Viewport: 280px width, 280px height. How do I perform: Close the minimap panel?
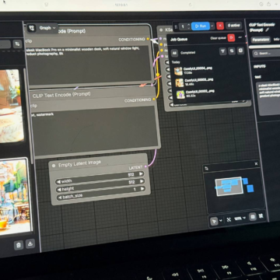click(x=256, y=163)
